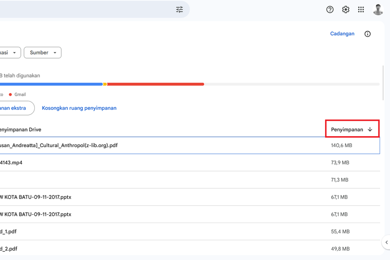Click the account profile picture
Image resolution: width=390 pixels, height=260 pixels.
coord(378,9)
